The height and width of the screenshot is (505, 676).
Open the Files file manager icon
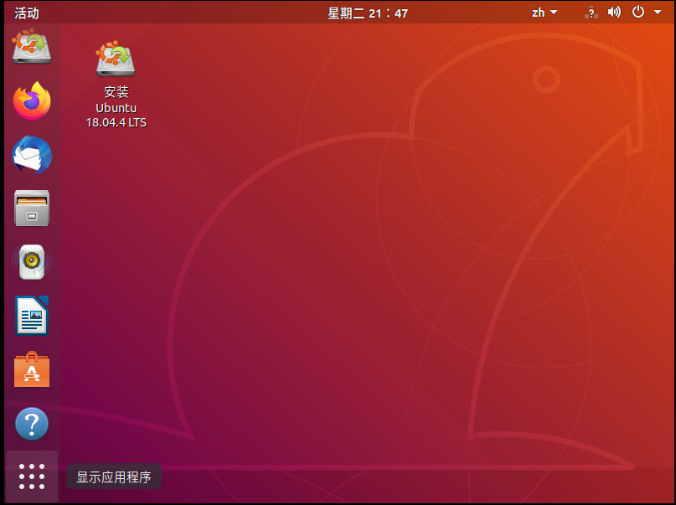coord(31,209)
